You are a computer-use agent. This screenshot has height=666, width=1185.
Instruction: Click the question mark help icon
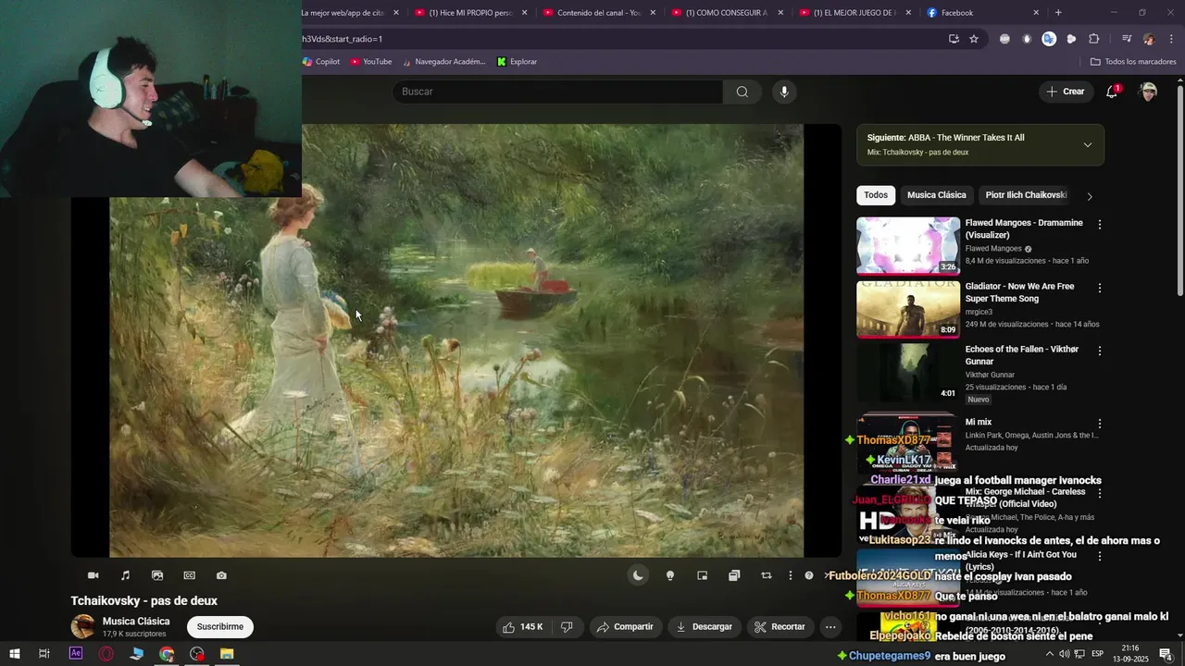[x=809, y=575]
